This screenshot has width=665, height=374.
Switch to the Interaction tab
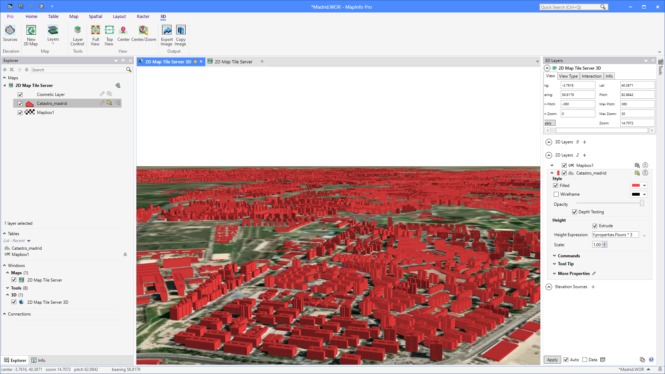coord(592,76)
